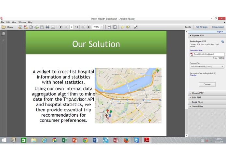Click the document scrollbar down arrow
This screenshot has width=226, height=160.
point(187,135)
